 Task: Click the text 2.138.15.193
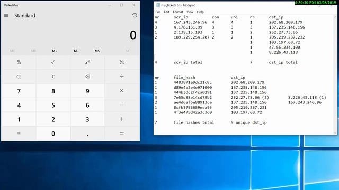[x=188, y=32]
